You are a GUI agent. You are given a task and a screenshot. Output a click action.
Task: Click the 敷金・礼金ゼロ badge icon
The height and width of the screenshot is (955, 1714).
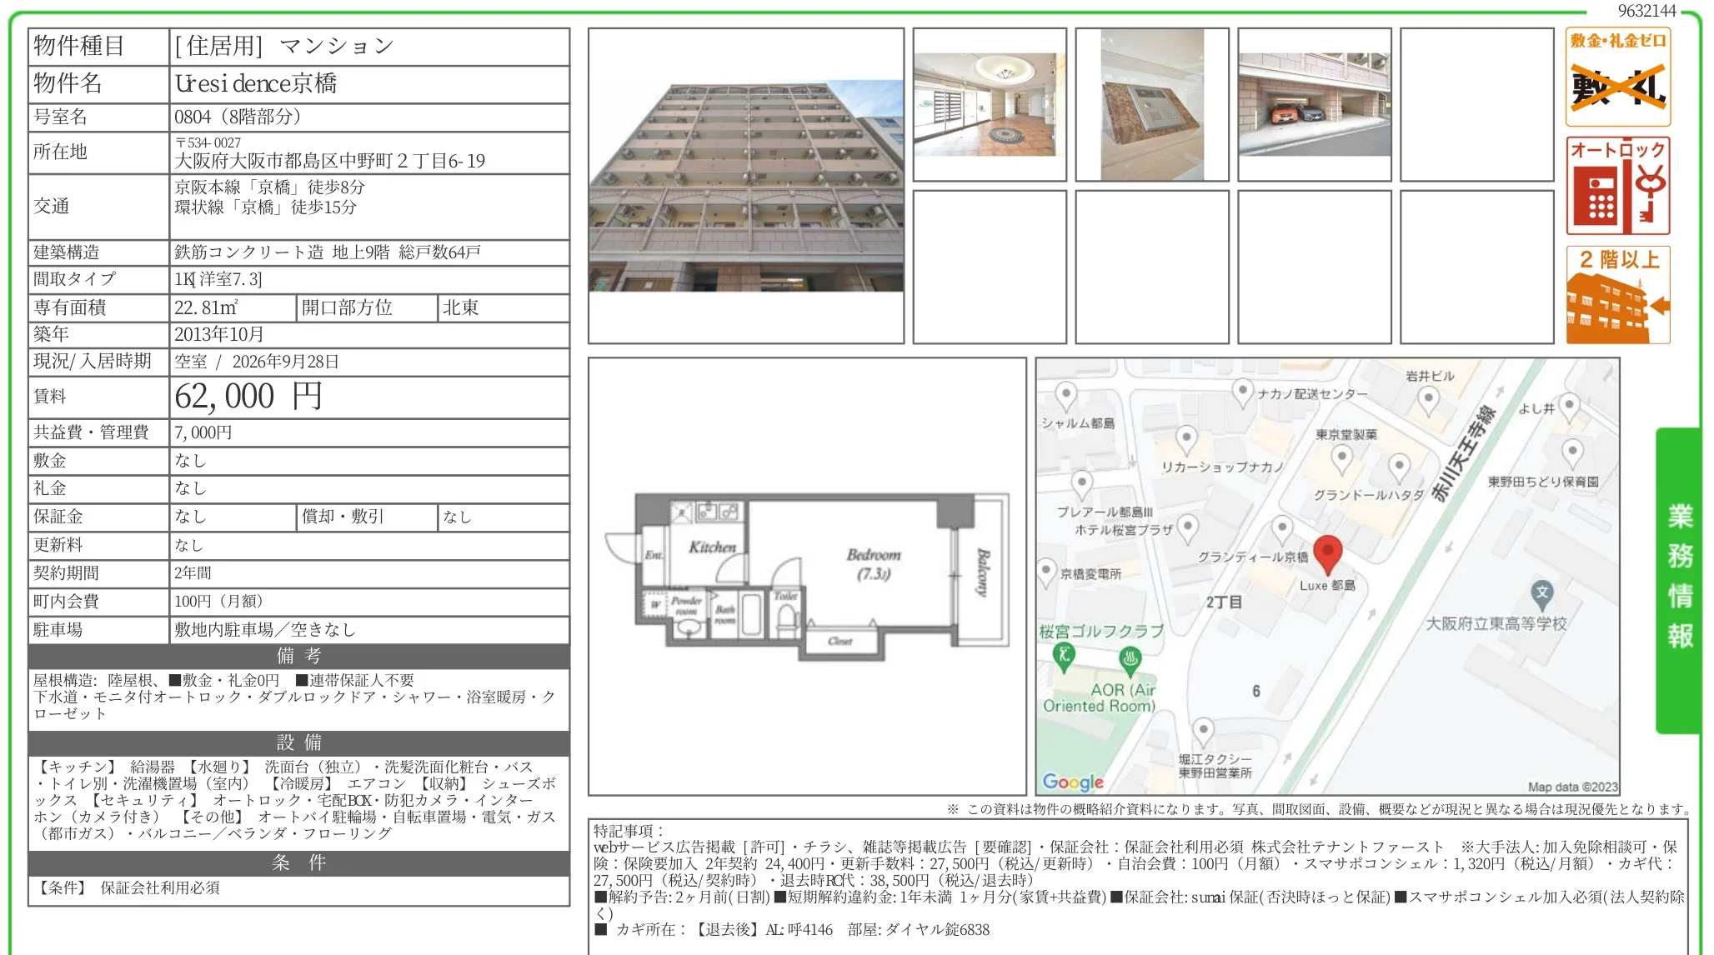[1617, 77]
